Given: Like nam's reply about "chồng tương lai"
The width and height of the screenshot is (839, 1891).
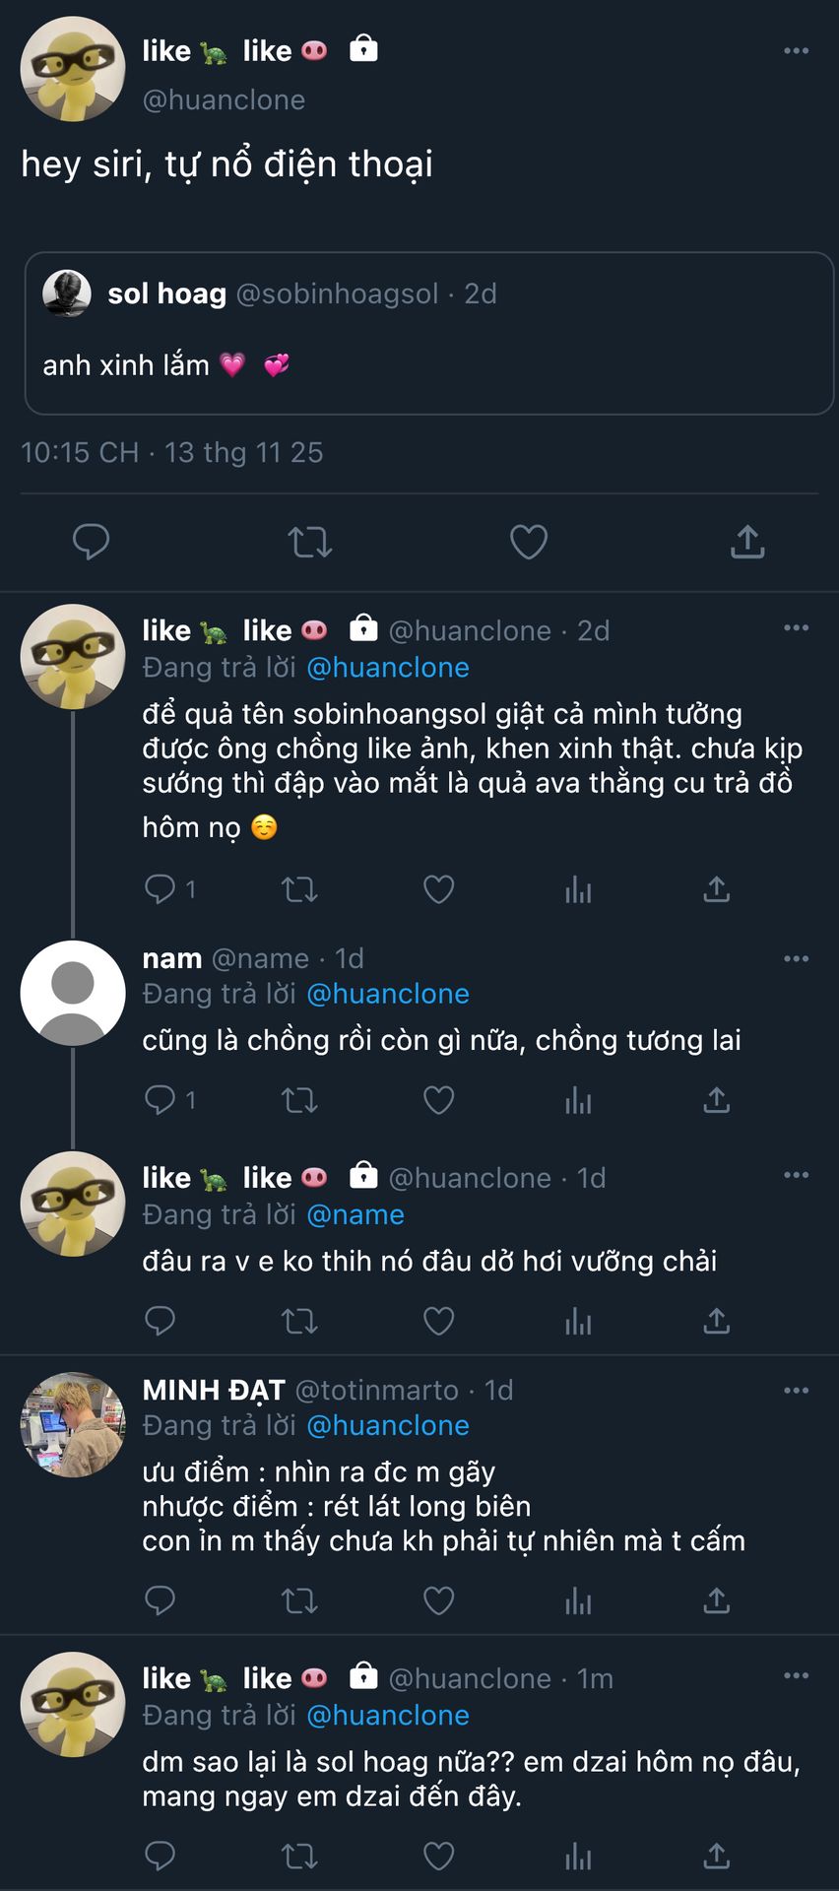Looking at the screenshot, I should [438, 1099].
